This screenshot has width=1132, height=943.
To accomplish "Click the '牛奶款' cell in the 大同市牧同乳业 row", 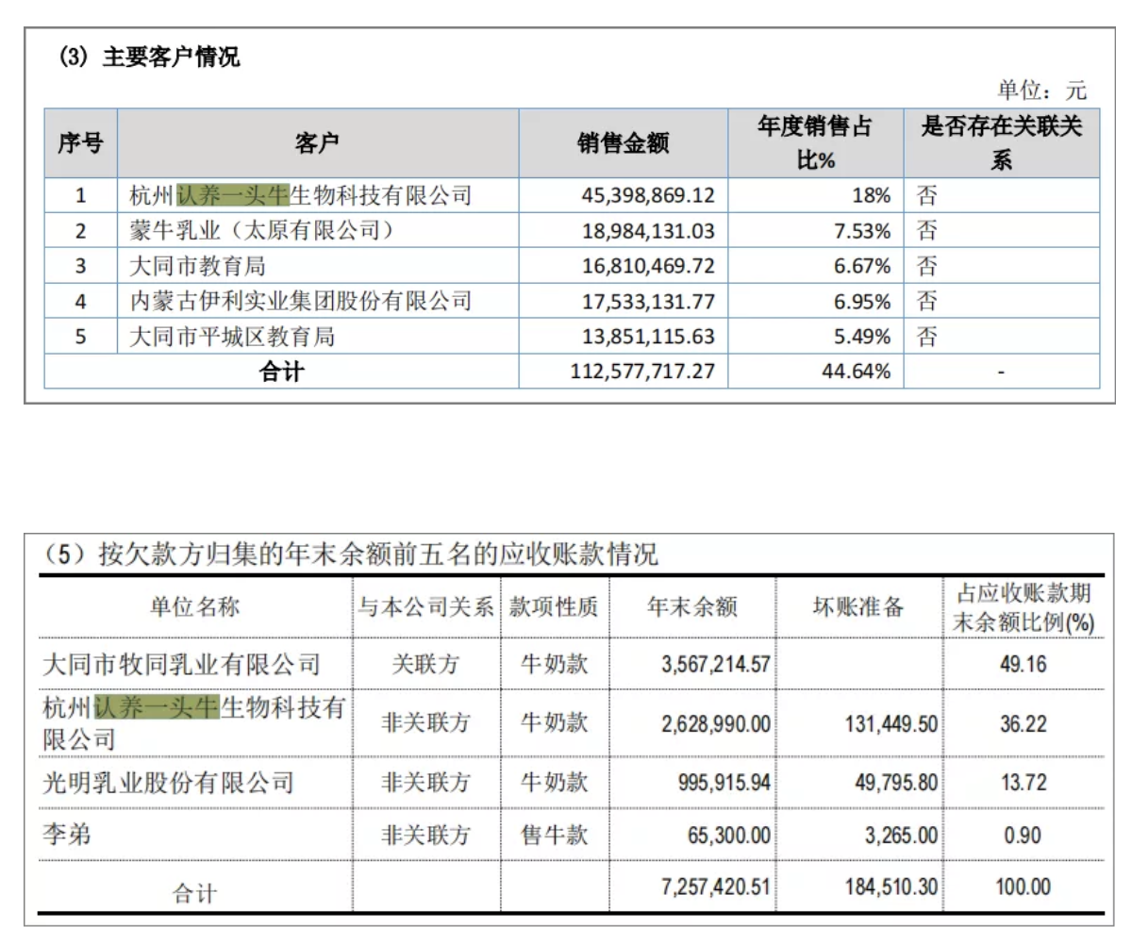I will click(554, 664).
